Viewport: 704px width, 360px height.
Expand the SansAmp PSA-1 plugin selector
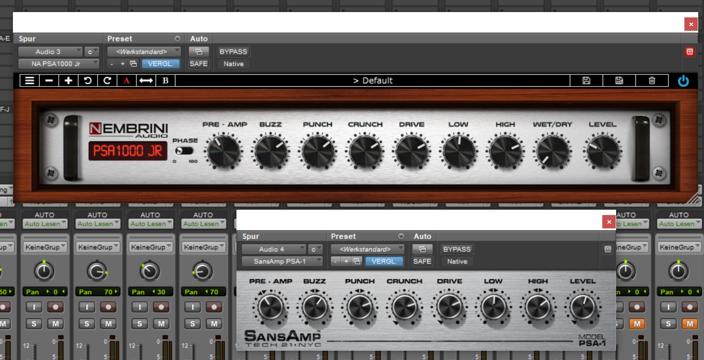tap(282, 261)
